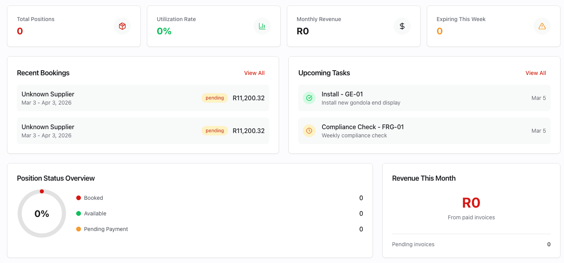Select the red Booked legend dot
The width and height of the screenshot is (564, 263).
pyautogui.click(x=79, y=198)
